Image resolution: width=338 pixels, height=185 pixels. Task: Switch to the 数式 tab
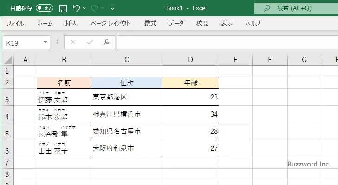tap(150, 23)
